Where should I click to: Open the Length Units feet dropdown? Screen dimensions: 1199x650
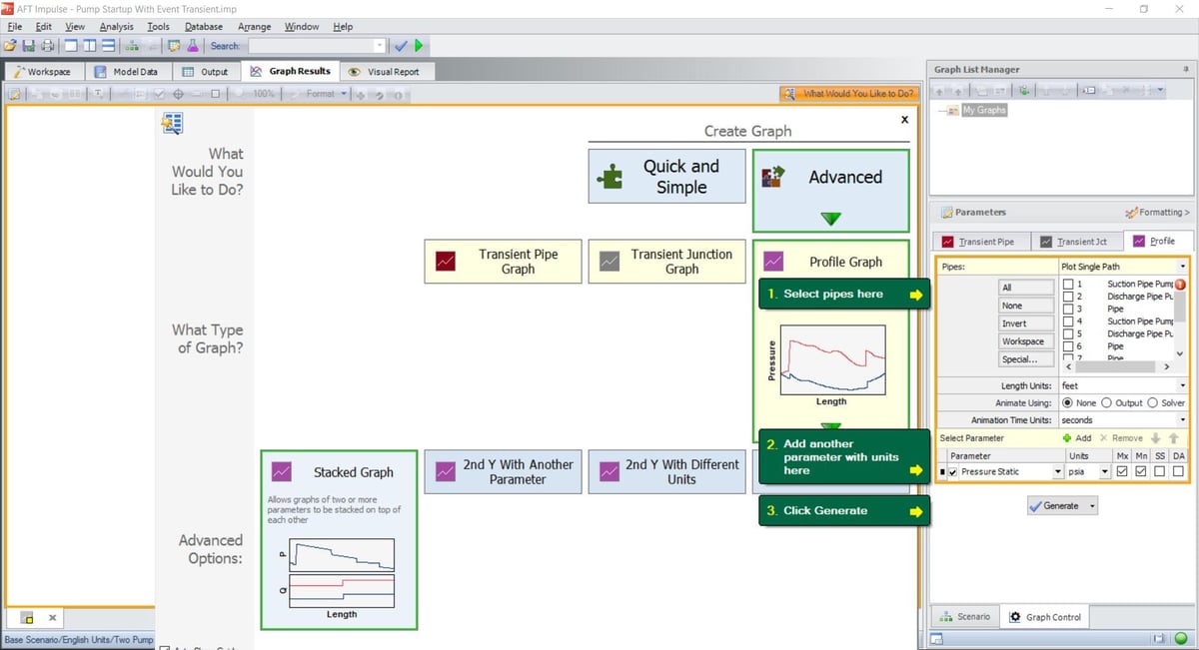1182,385
